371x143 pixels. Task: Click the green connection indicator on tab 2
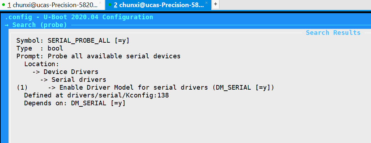110,5
